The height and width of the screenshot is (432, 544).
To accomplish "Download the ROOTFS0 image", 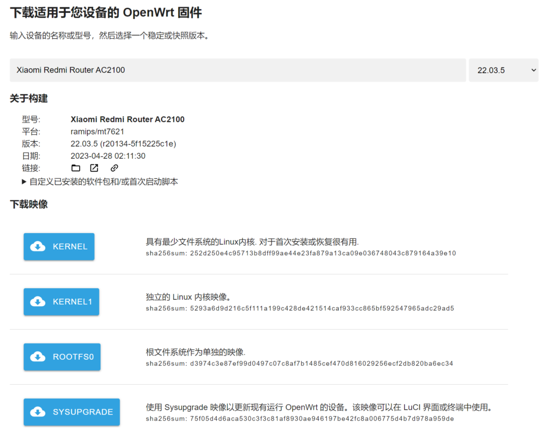I will (62, 357).
